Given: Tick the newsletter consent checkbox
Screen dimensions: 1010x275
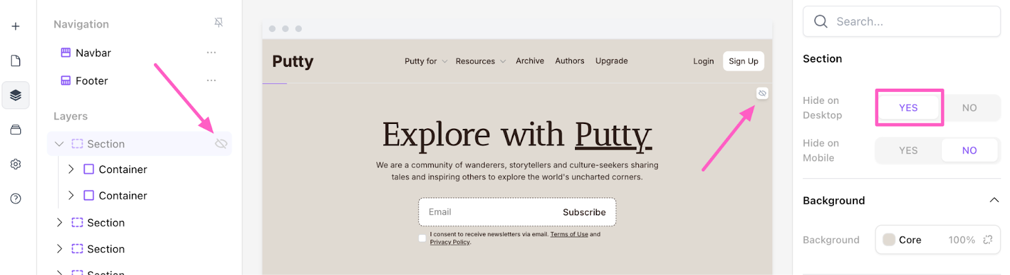Looking at the screenshot, I should coord(422,238).
